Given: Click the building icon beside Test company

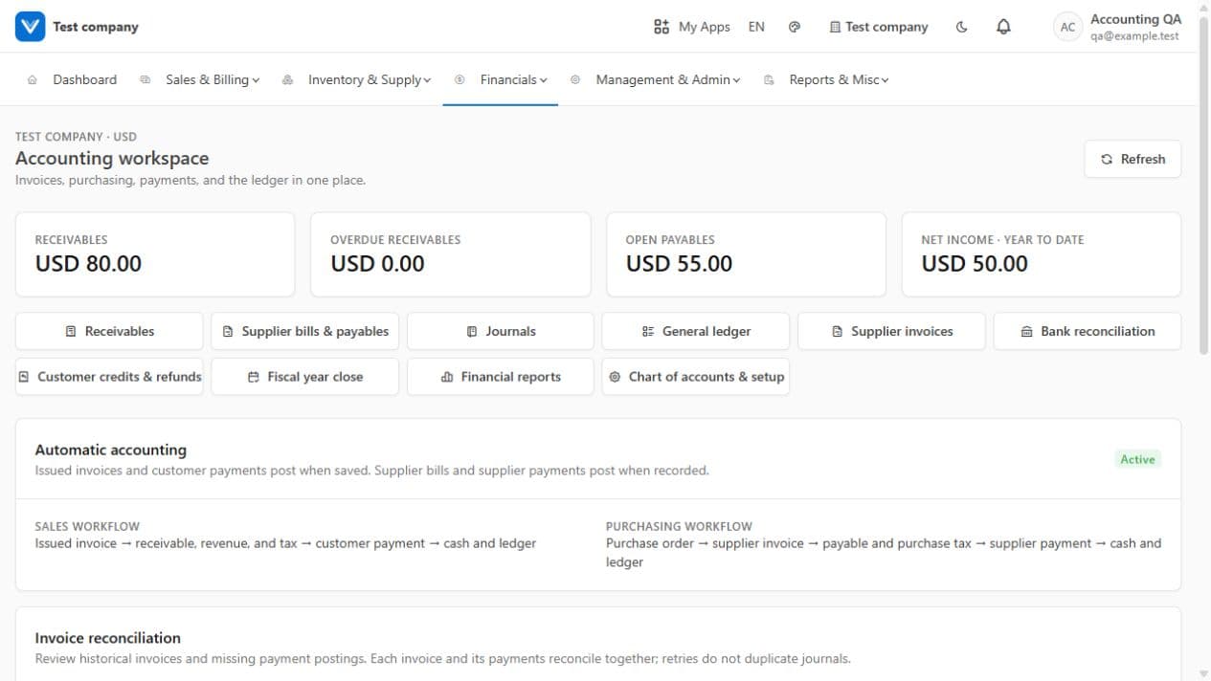Looking at the screenshot, I should pyautogui.click(x=835, y=28).
